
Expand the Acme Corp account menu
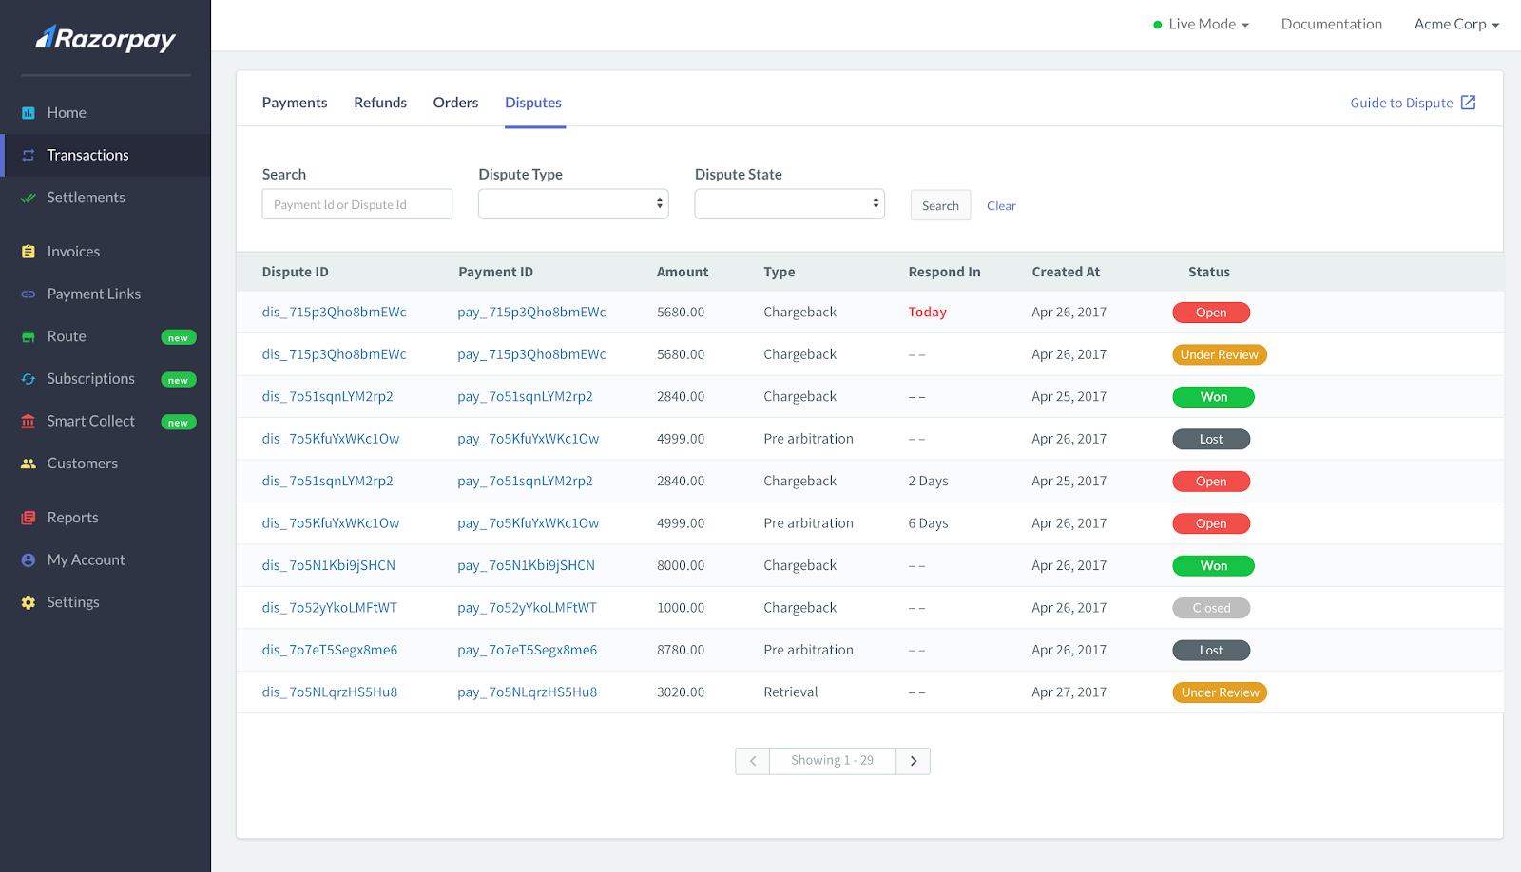coord(1455,24)
